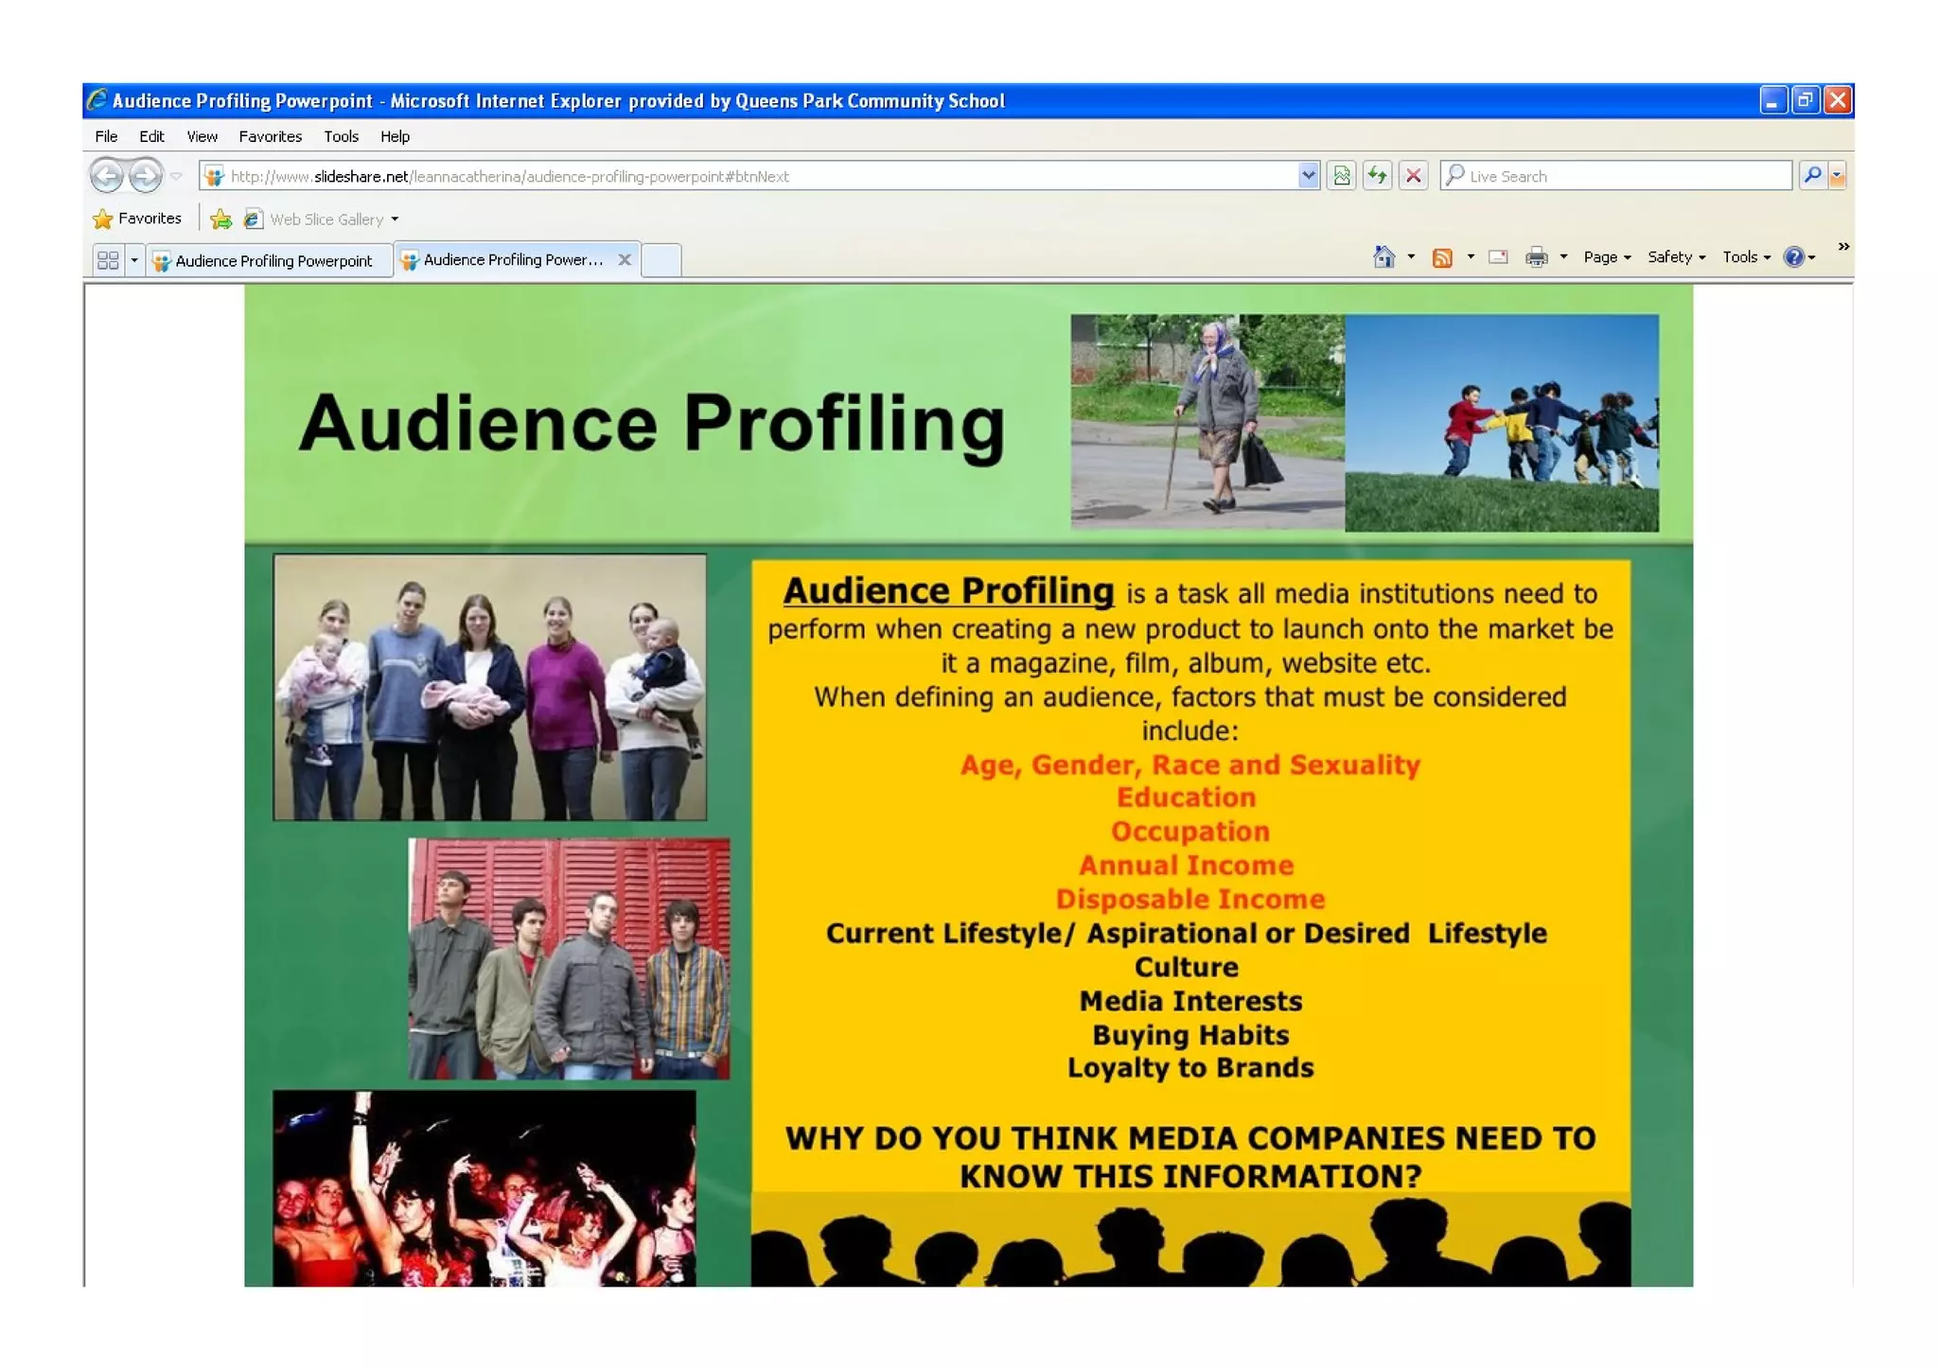This screenshot has height=1369, width=1938.
Task: Open the Safety dropdown menu
Action: [1675, 257]
